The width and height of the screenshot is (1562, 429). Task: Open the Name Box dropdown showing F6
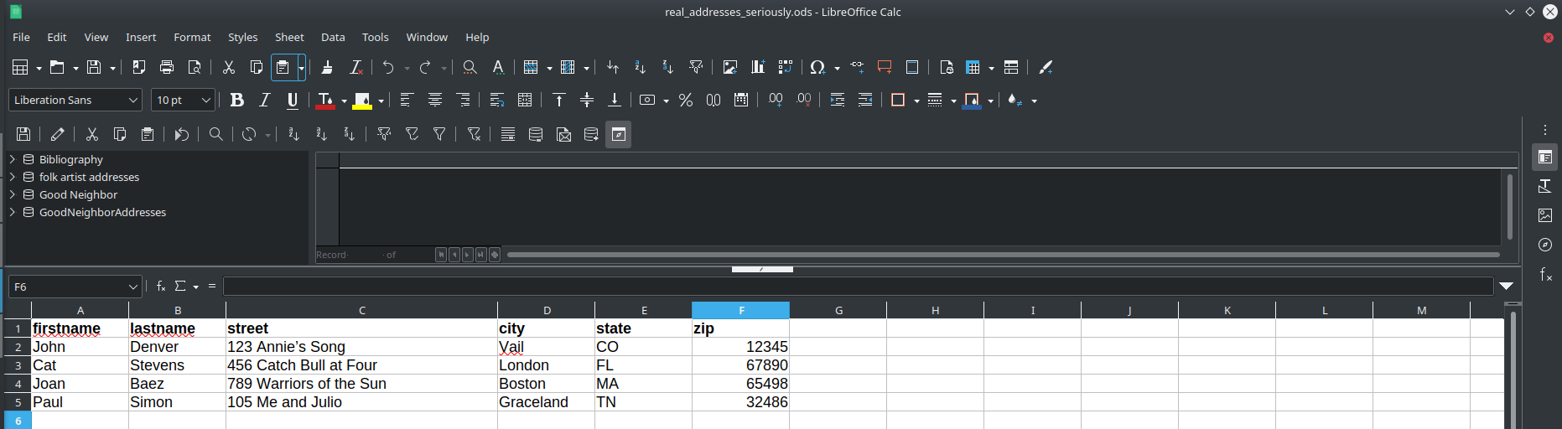(x=132, y=287)
